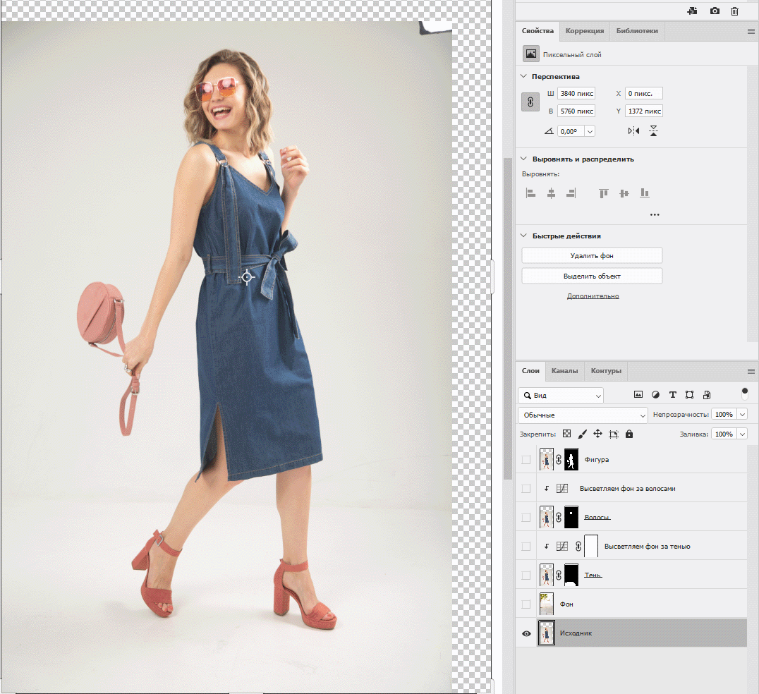
Task: Filter layers by text type
Action: coord(672,395)
